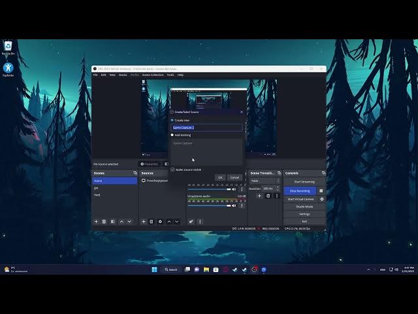Show hidden tray icons chevron
Image resolution: width=418 pixels, height=314 pixels.
[368, 270]
